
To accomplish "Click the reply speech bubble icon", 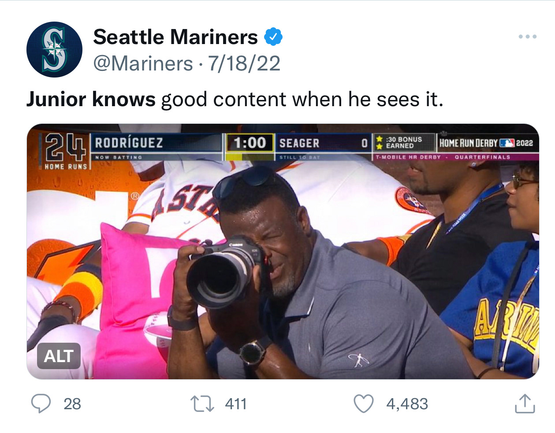I will [x=41, y=403].
